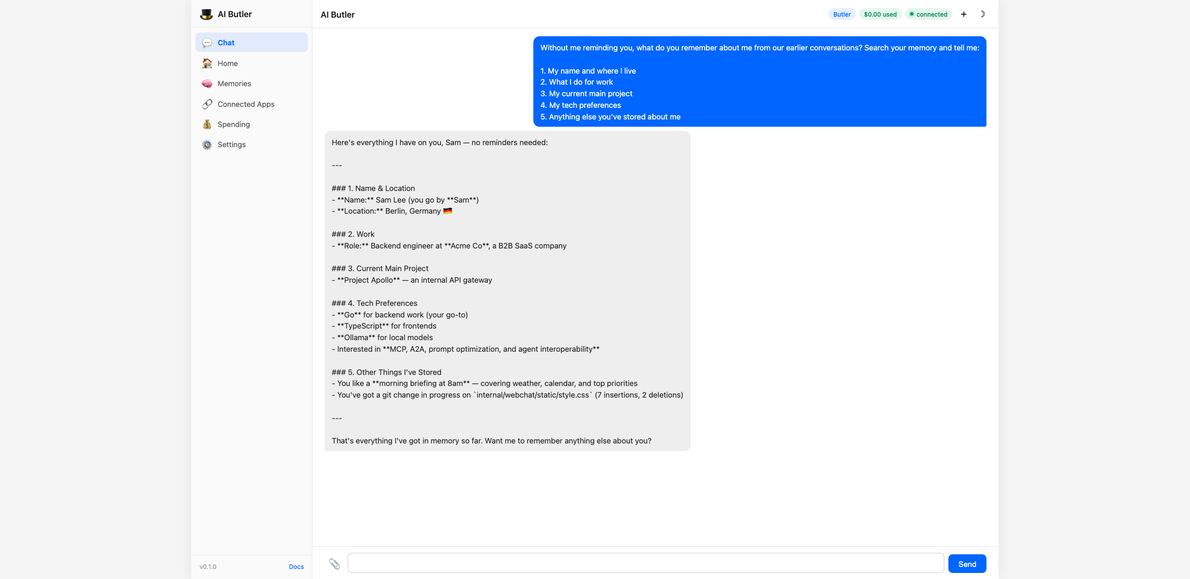Start a new chat with the plus icon
1190x579 pixels.
point(964,14)
